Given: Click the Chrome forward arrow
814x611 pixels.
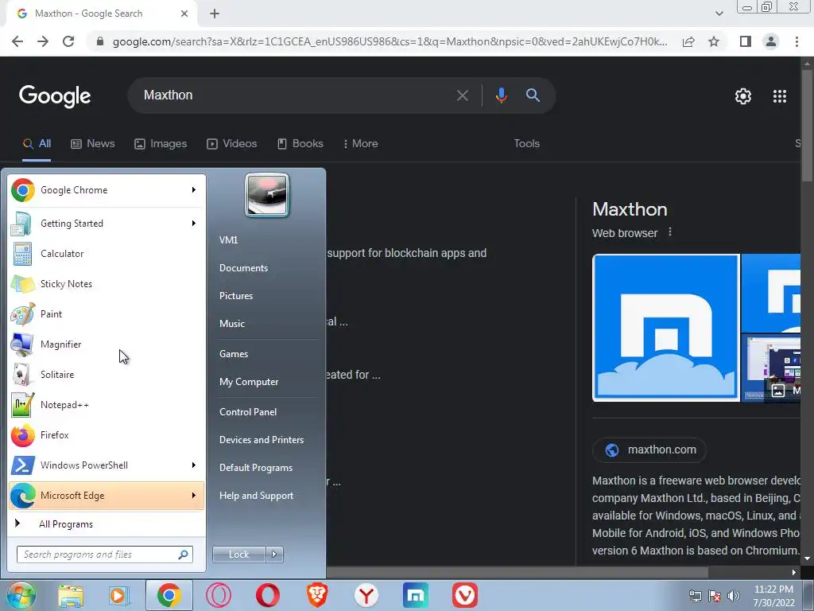Looking at the screenshot, I should [43, 41].
